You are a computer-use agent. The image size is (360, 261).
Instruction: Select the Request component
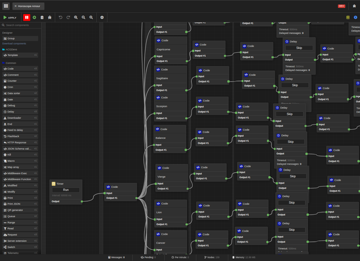pos(20,235)
